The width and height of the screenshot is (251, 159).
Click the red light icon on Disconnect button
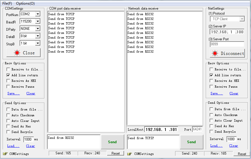(215, 53)
